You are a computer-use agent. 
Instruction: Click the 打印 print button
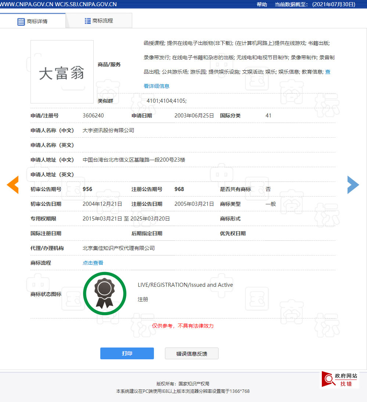tap(127, 353)
